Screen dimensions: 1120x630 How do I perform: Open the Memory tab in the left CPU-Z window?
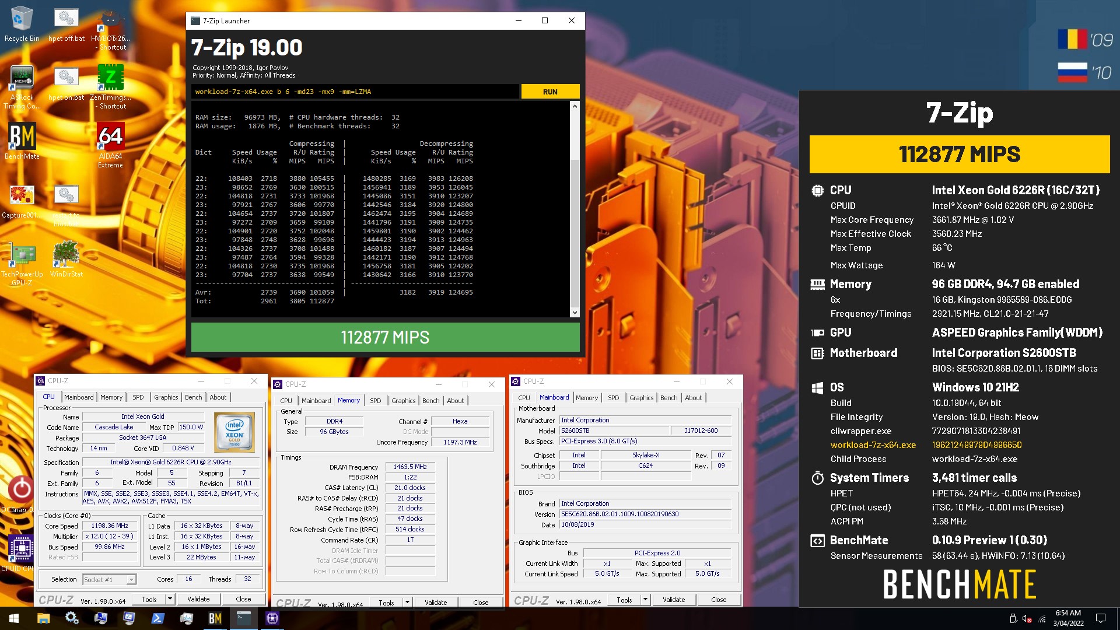click(x=111, y=397)
